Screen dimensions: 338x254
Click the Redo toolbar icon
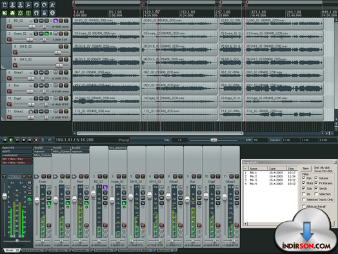(x=45, y=5)
